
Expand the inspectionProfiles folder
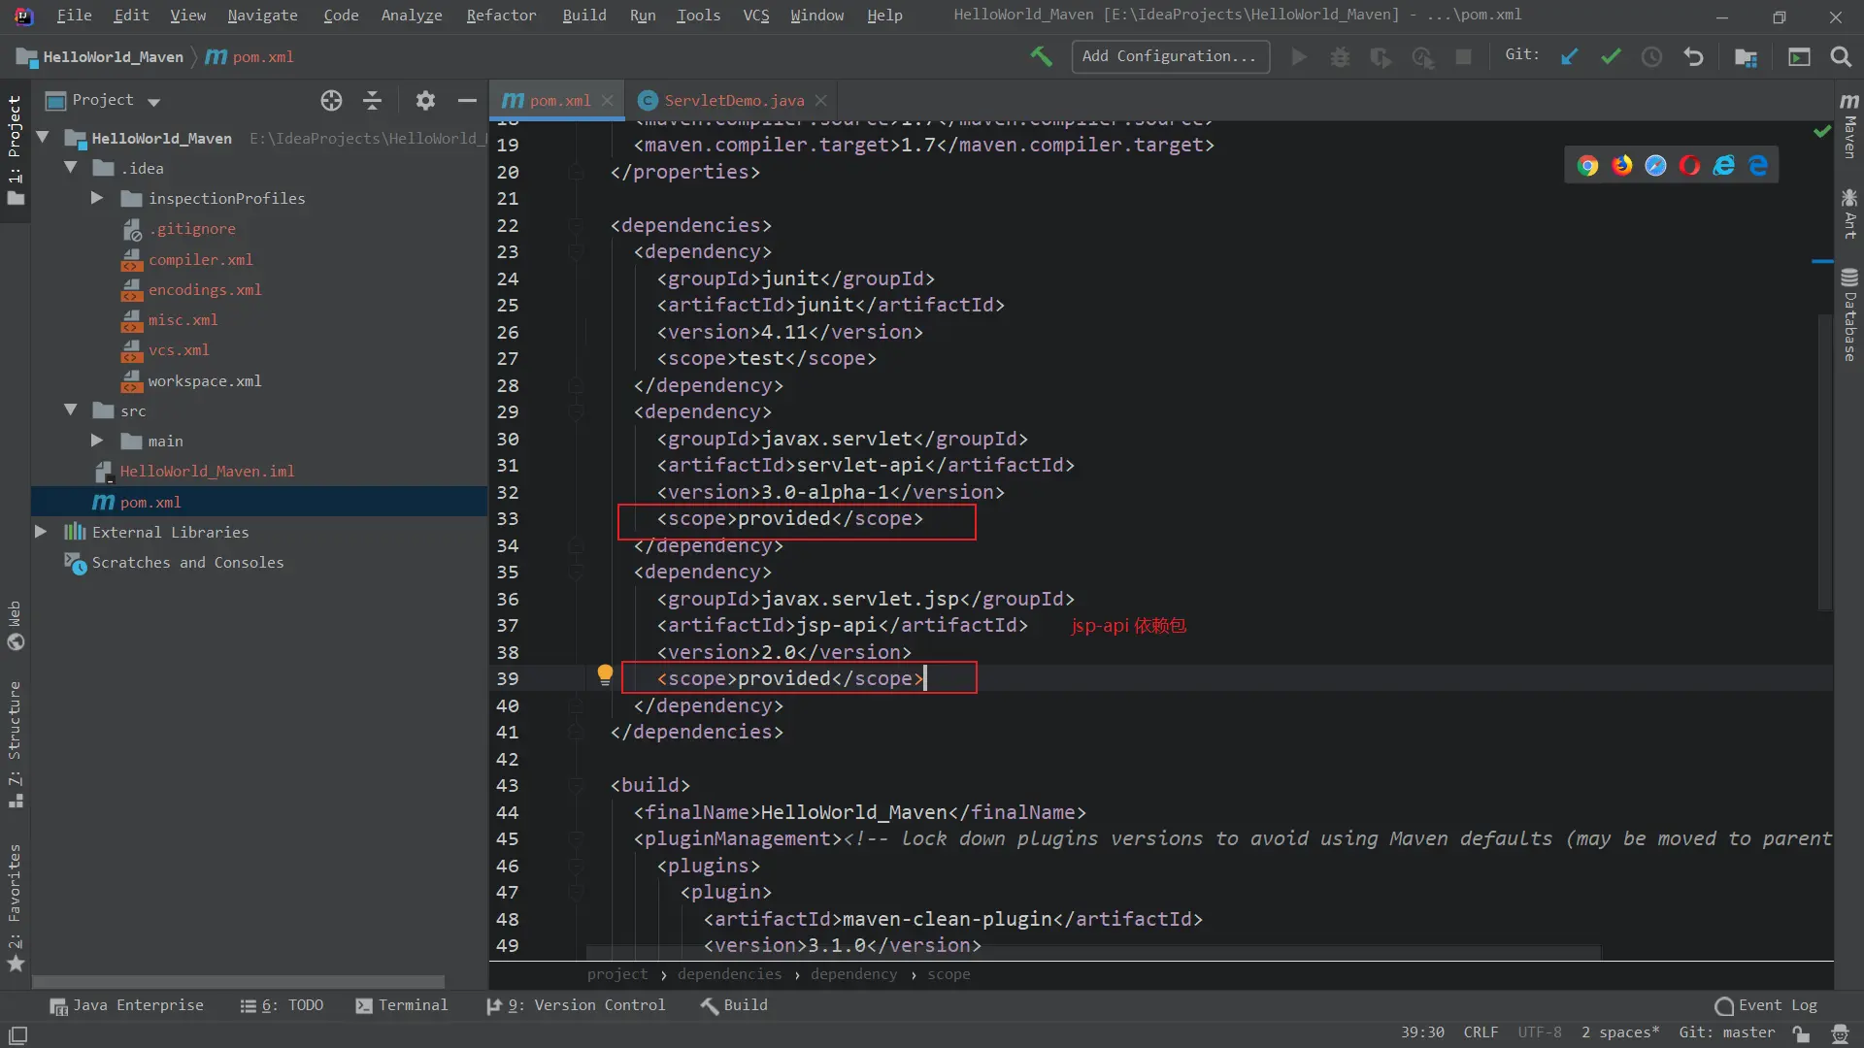point(97,198)
